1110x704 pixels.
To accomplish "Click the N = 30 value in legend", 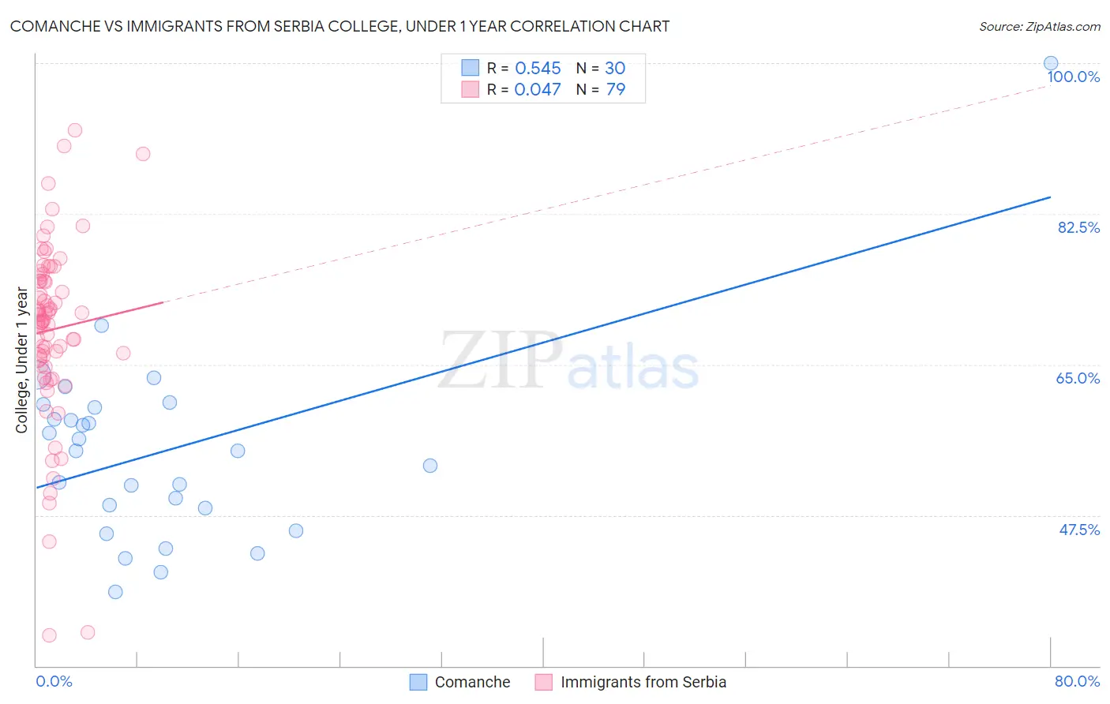I will tap(601, 68).
